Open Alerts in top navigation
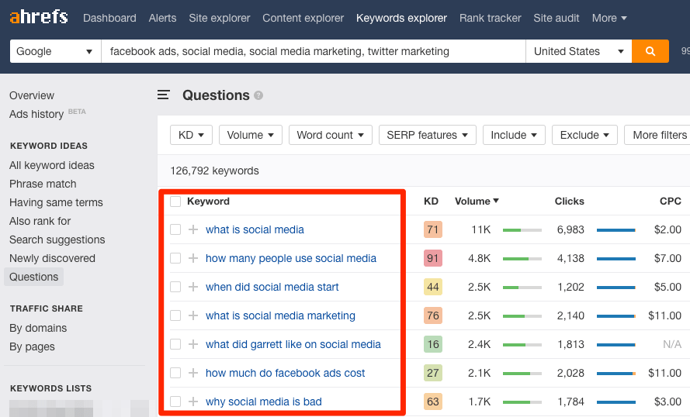This screenshot has height=417, width=690. tap(162, 18)
